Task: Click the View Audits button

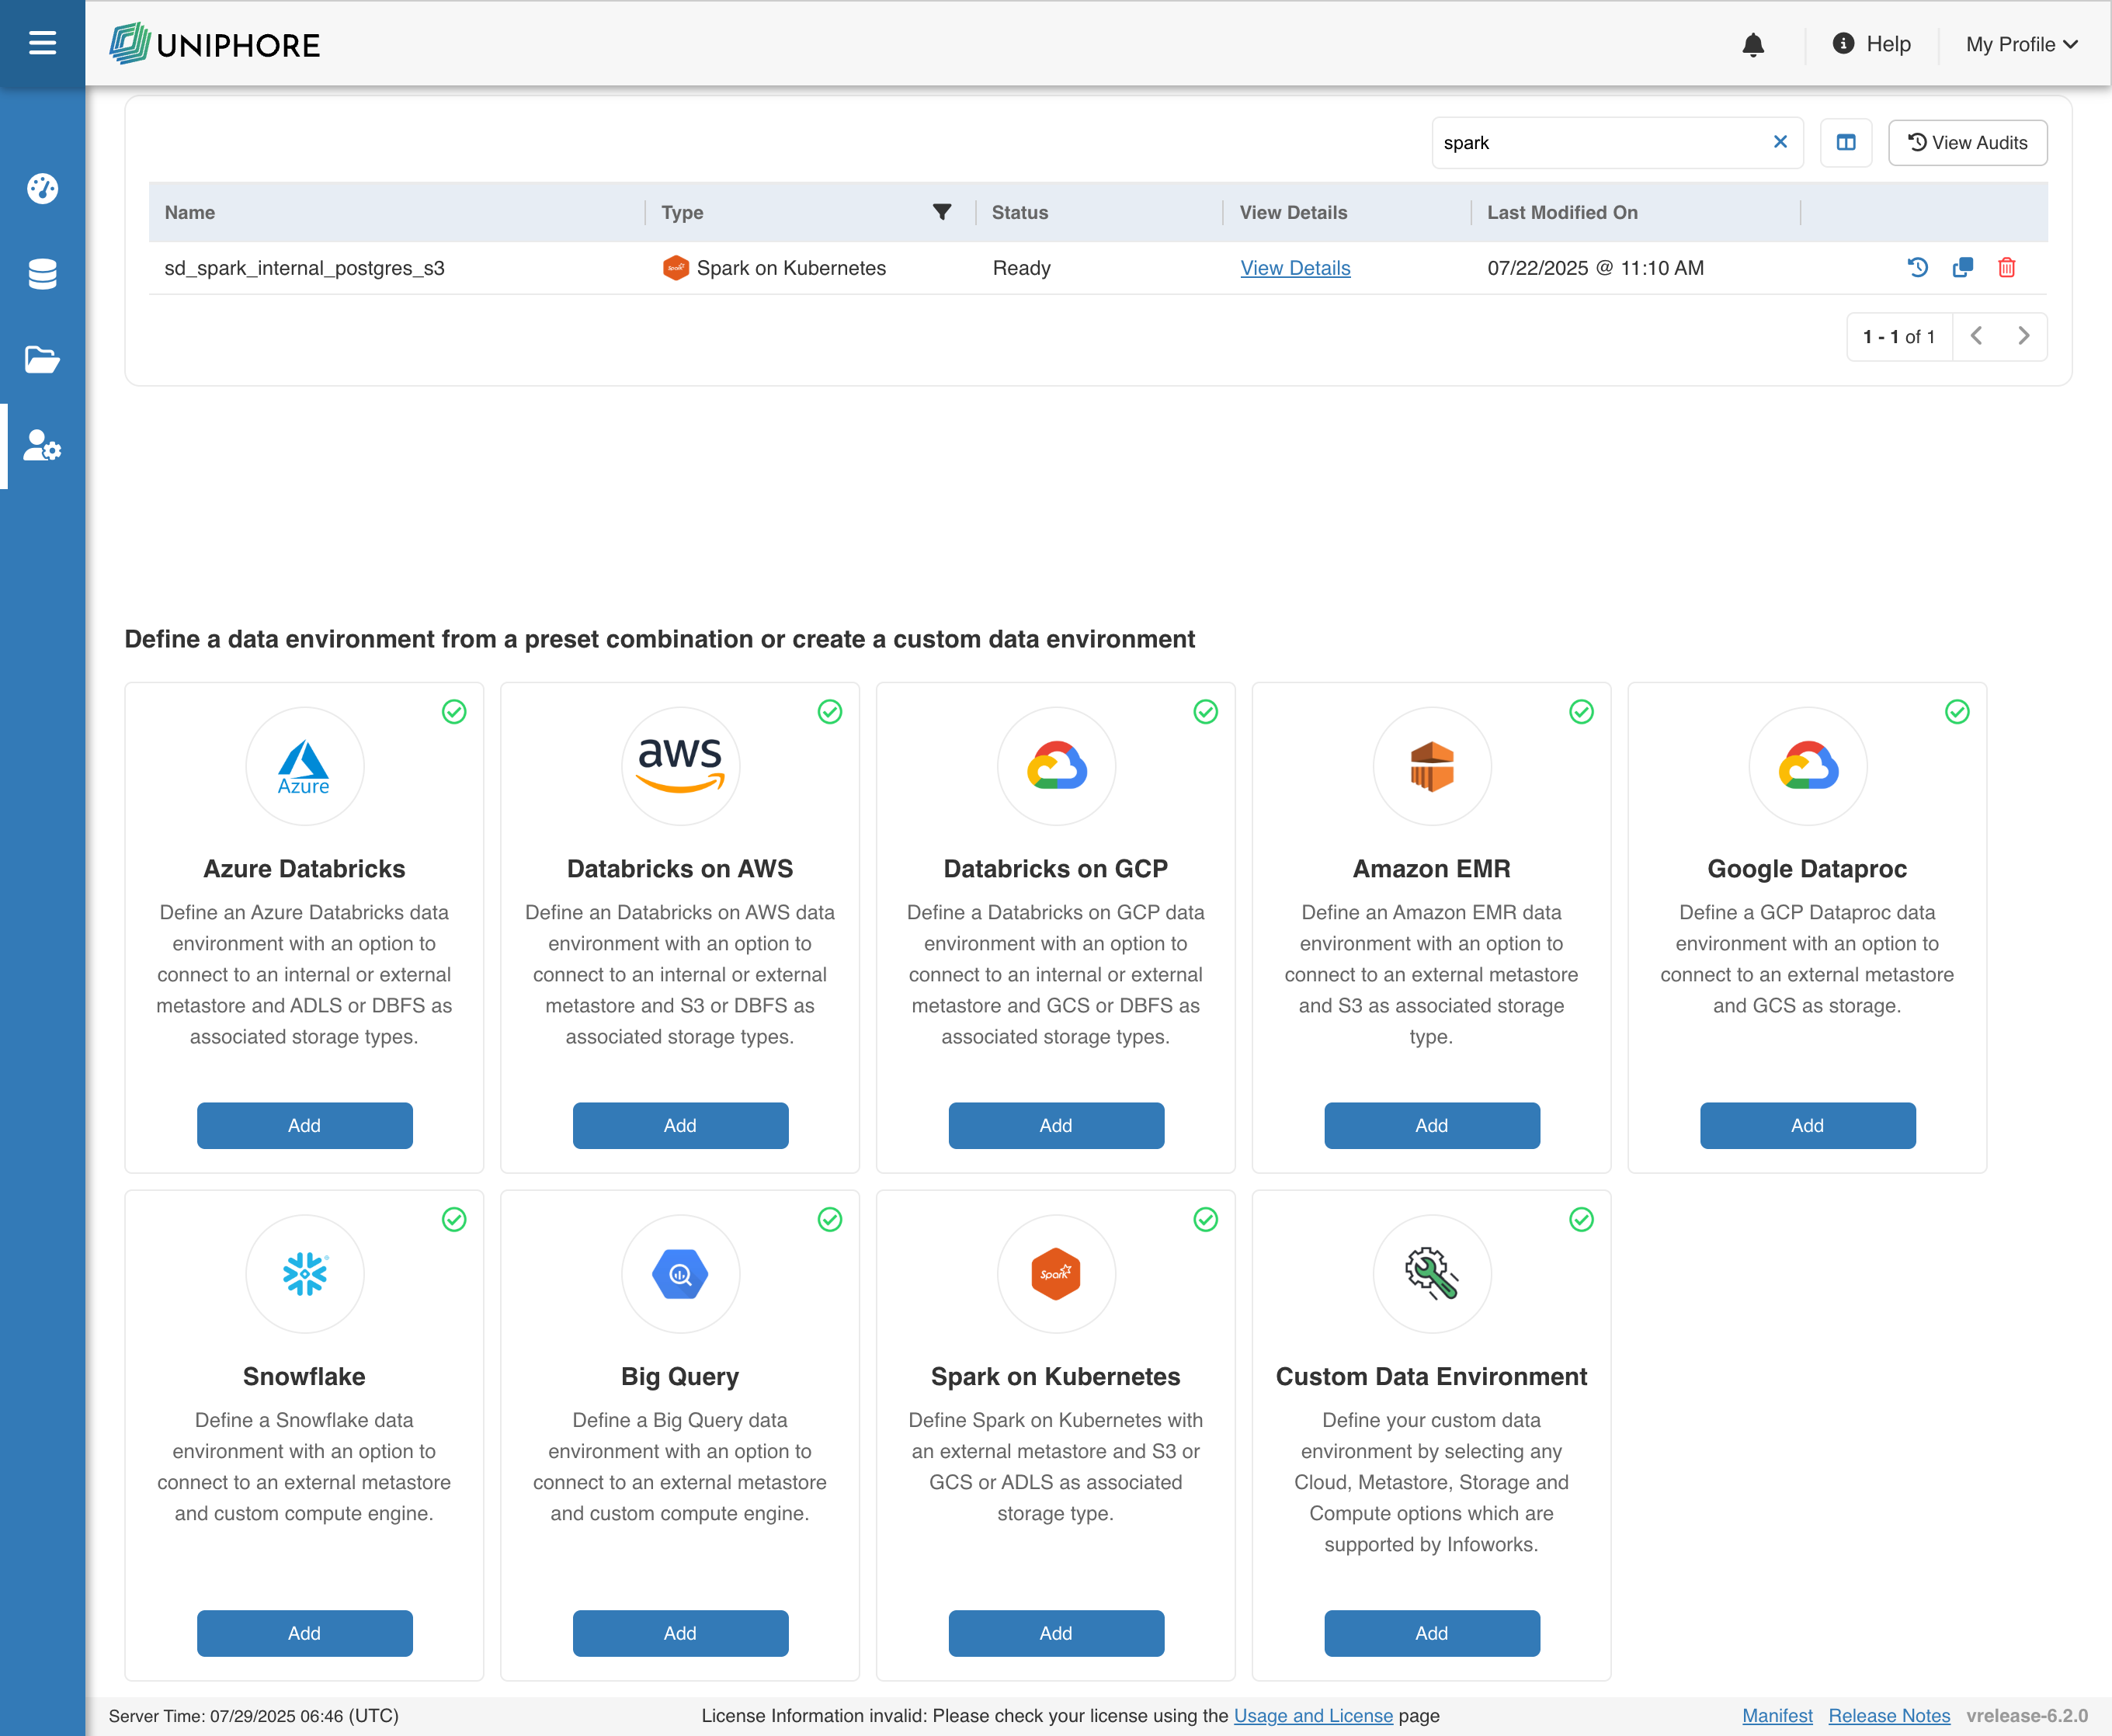Action: coord(1967,142)
